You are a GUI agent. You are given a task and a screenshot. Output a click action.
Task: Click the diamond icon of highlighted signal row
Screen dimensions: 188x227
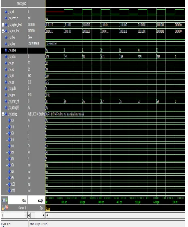pos(6,50)
